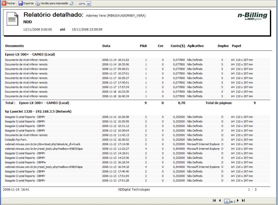Click the NDDigital Technologies footer text
The height and width of the screenshot is (205, 278).
tap(134, 190)
